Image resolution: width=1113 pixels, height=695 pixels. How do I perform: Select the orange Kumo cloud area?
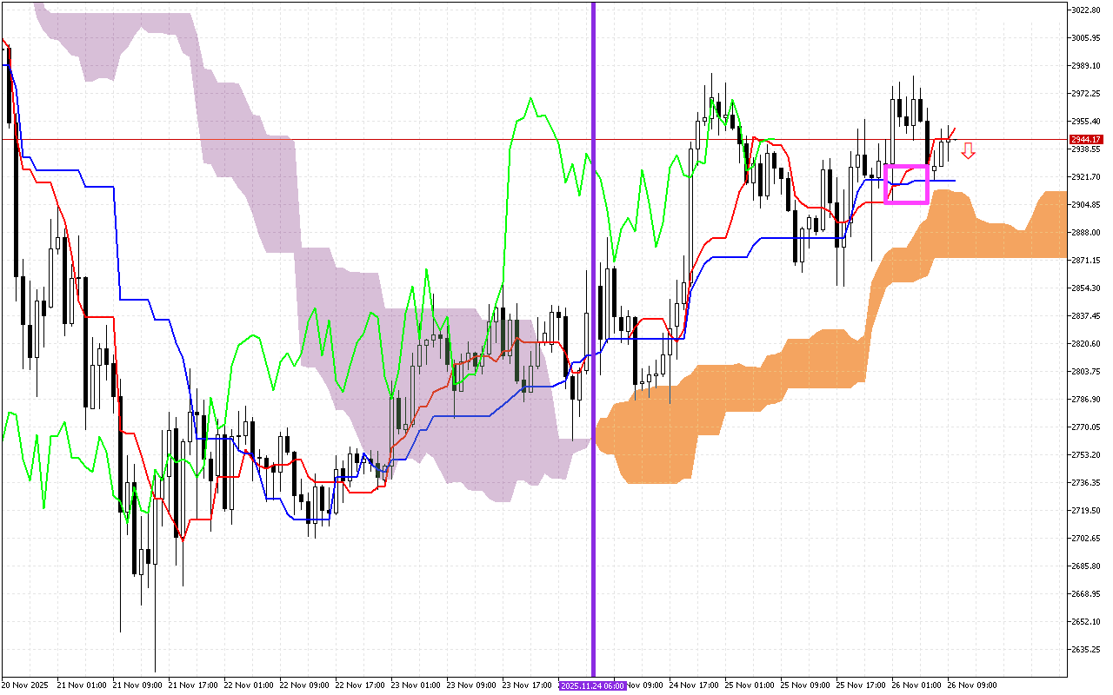pyautogui.click(x=661, y=443)
